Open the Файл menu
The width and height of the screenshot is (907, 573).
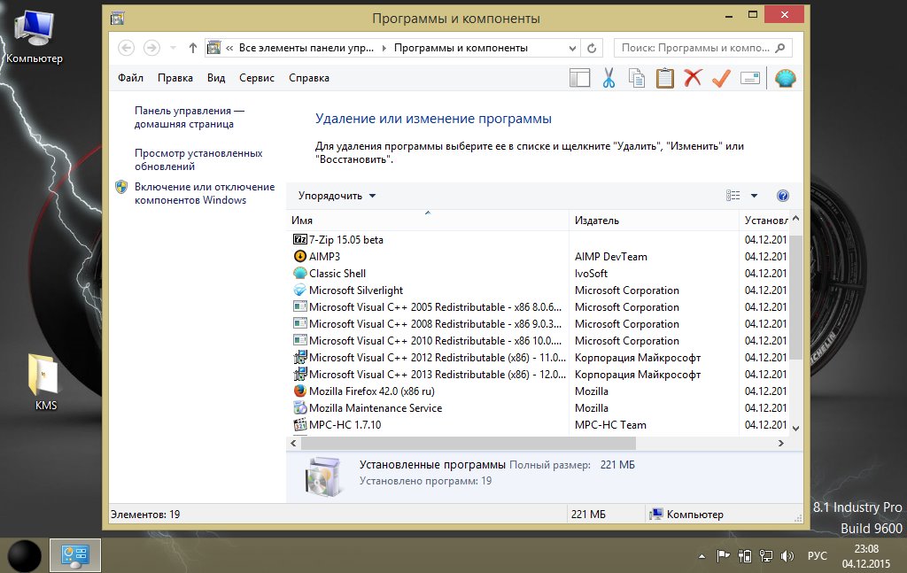click(x=131, y=77)
